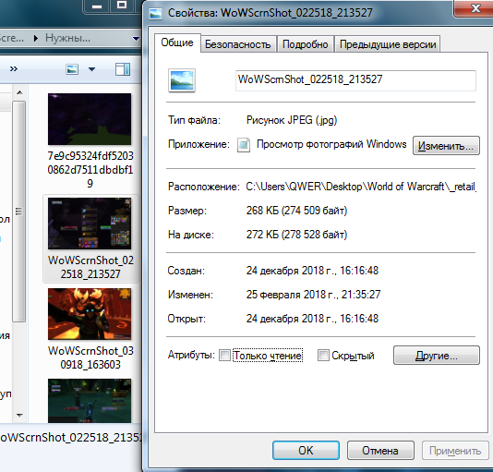The height and width of the screenshot is (472, 493).
Task: Click the Explorer vertical scrollbar thumb
Action: coord(18,212)
